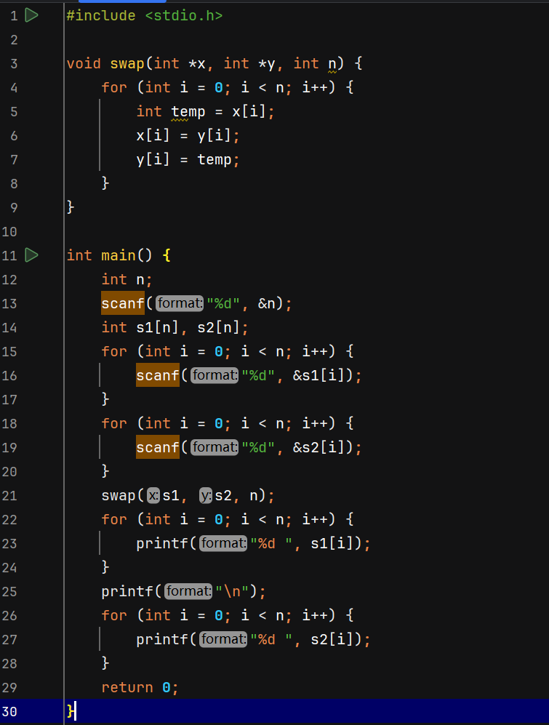Click the green run icon on line 1
549x725 pixels.
31,15
